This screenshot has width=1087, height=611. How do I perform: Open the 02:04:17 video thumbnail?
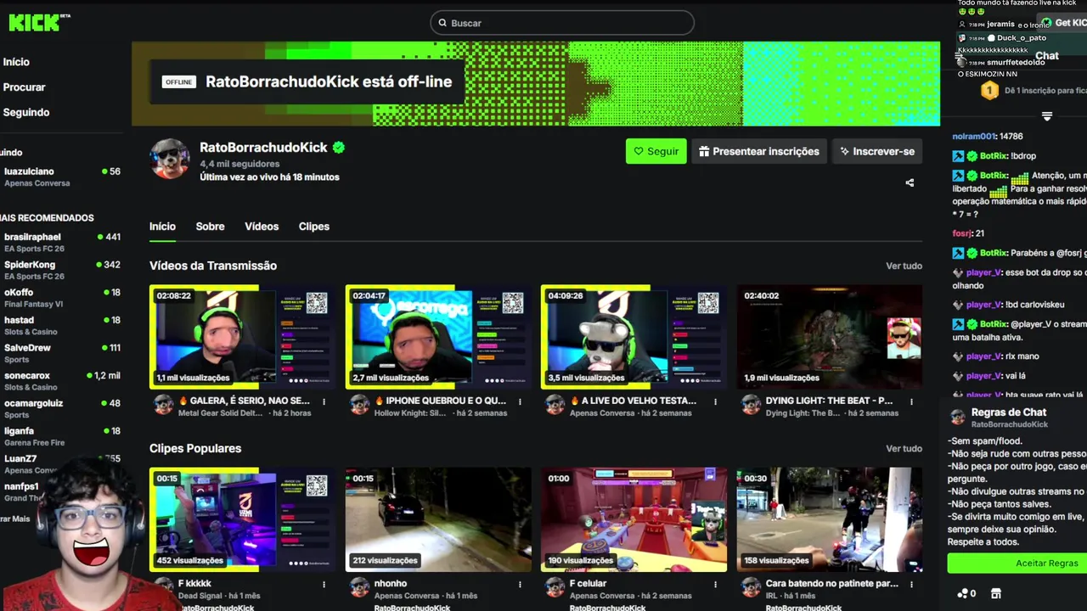click(438, 337)
